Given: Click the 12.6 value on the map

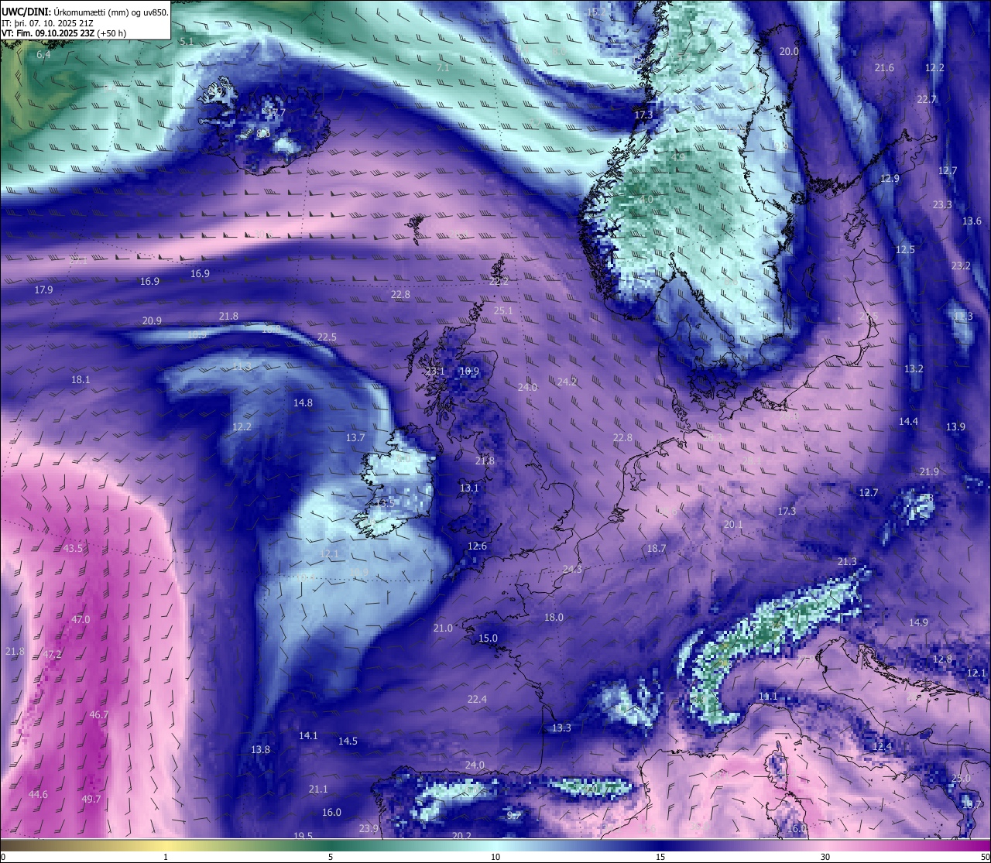Looking at the screenshot, I should tap(477, 546).
